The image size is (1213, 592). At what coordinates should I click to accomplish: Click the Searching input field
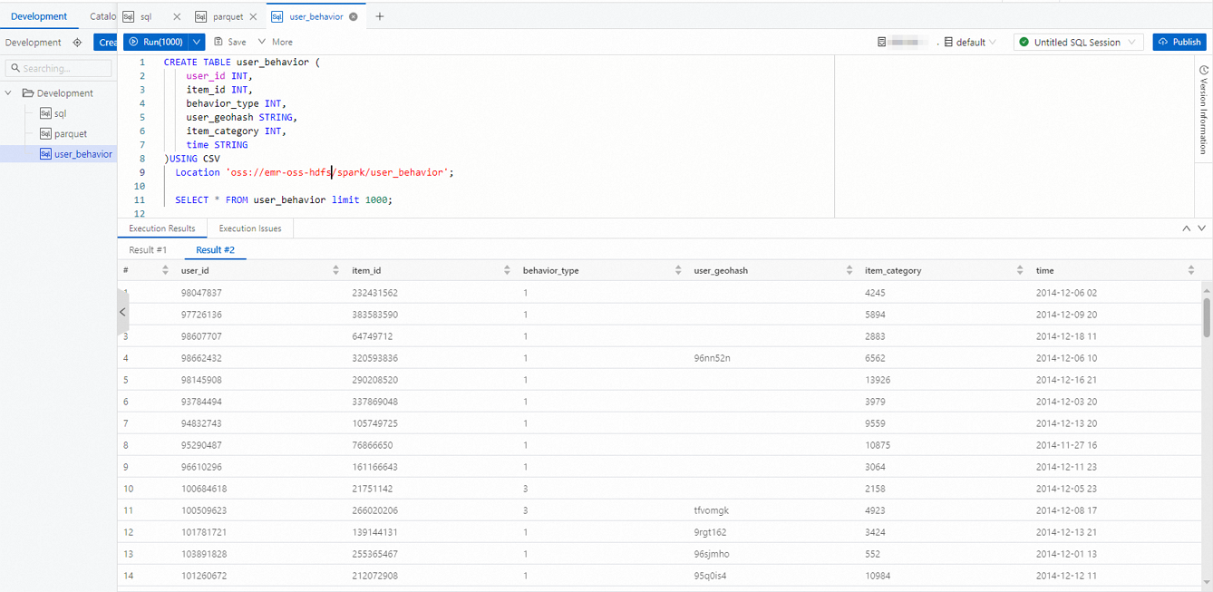click(x=59, y=68)
